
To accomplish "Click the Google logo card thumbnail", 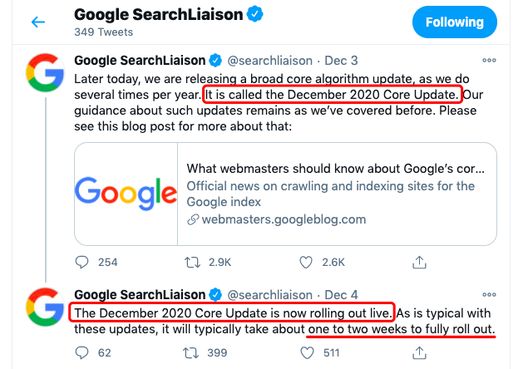I will (x=126, y=194).
